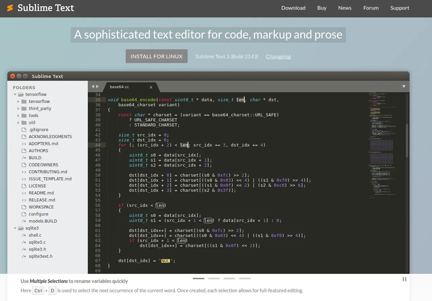432x301 pixels.
Task: Click 'STANDARD_CHARSET' on line 40
Action: pos(156,125)
